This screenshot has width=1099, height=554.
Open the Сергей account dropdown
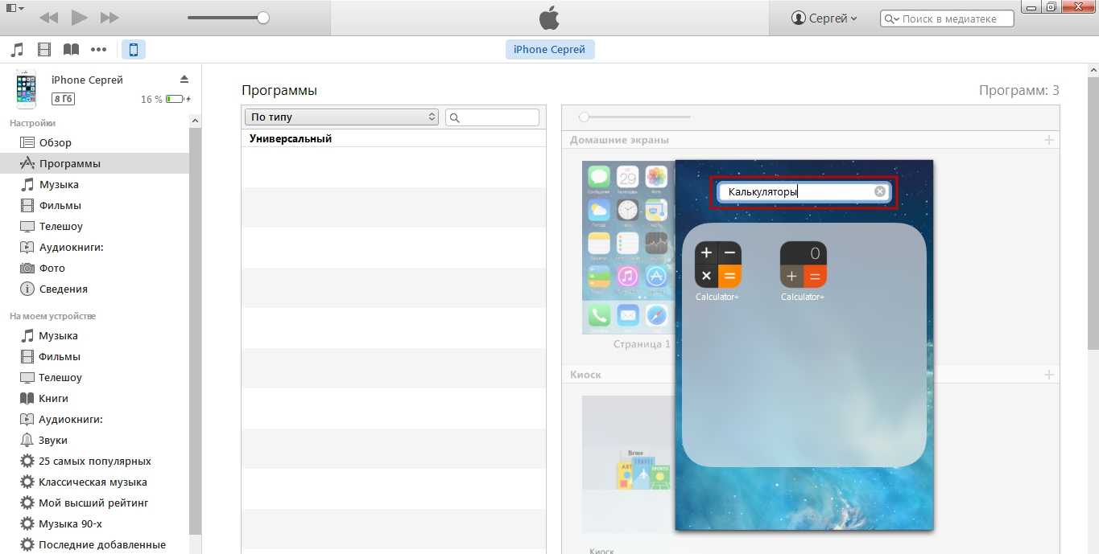(x=824, y=18)
